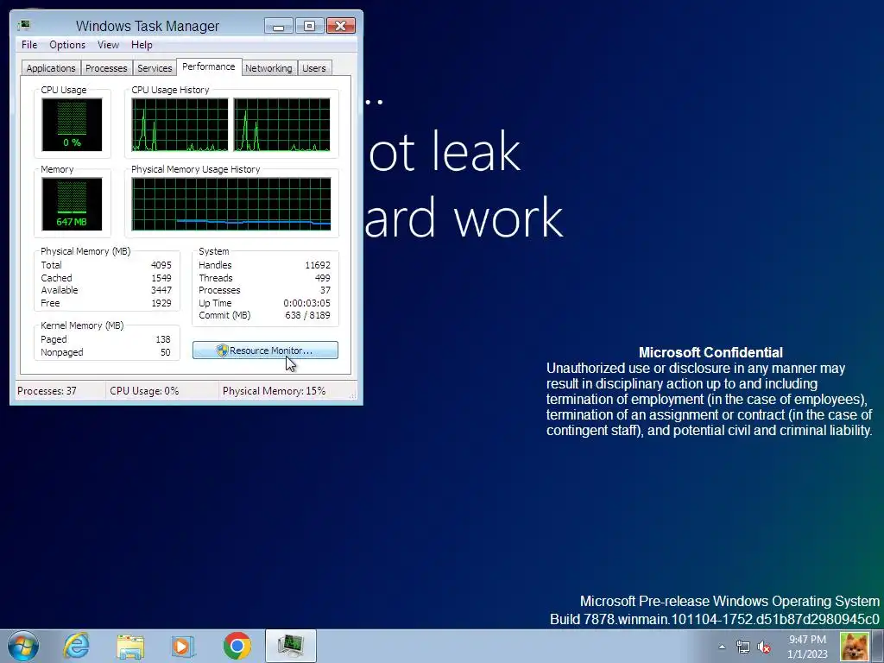Show hidden tray icons arrow
The height and width of the screenshot is (663, 884).
click(x=722, y=647)
